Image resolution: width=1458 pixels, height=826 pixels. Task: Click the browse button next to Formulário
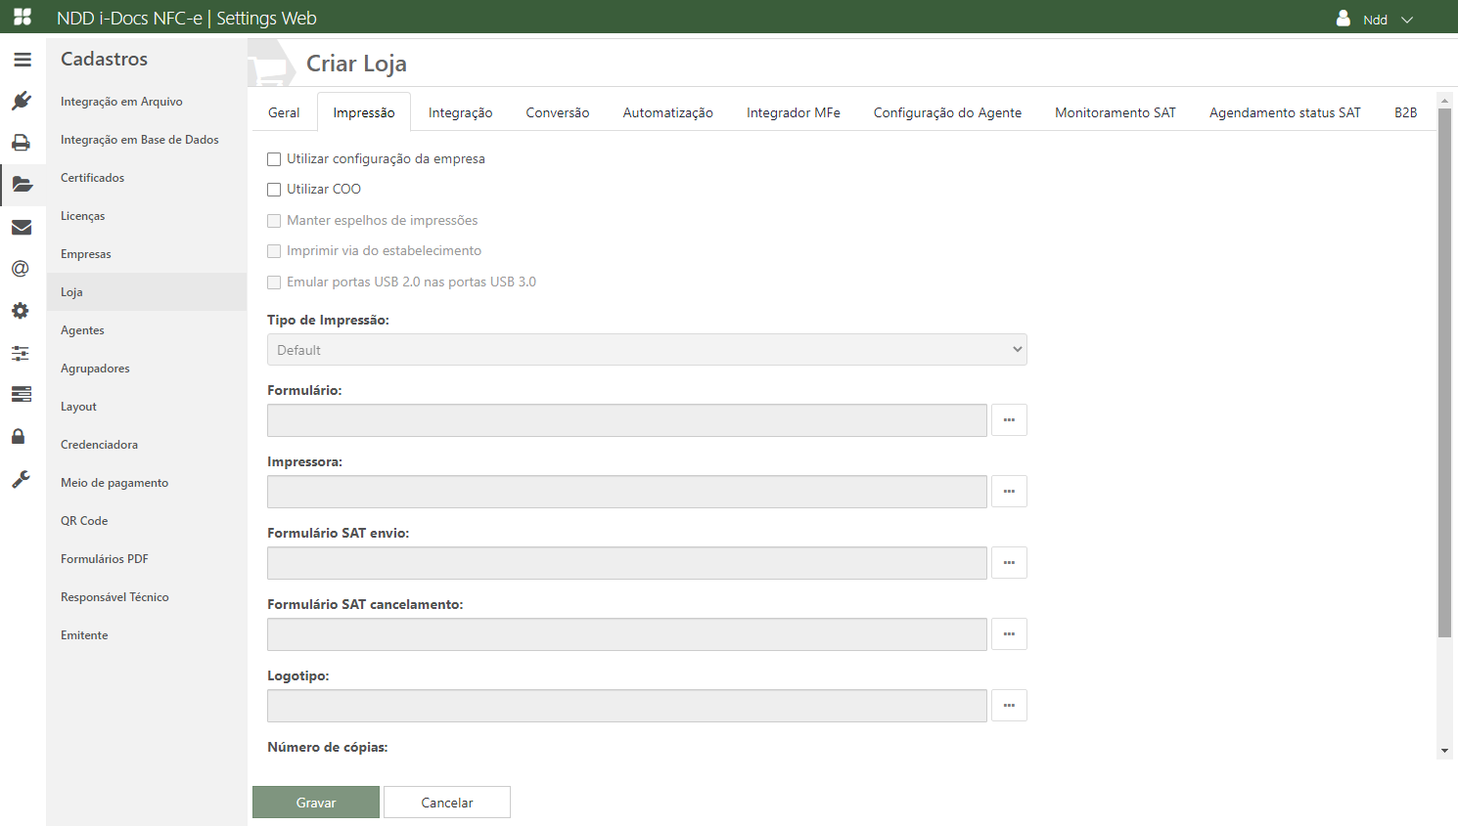(x=1009, y=420)
